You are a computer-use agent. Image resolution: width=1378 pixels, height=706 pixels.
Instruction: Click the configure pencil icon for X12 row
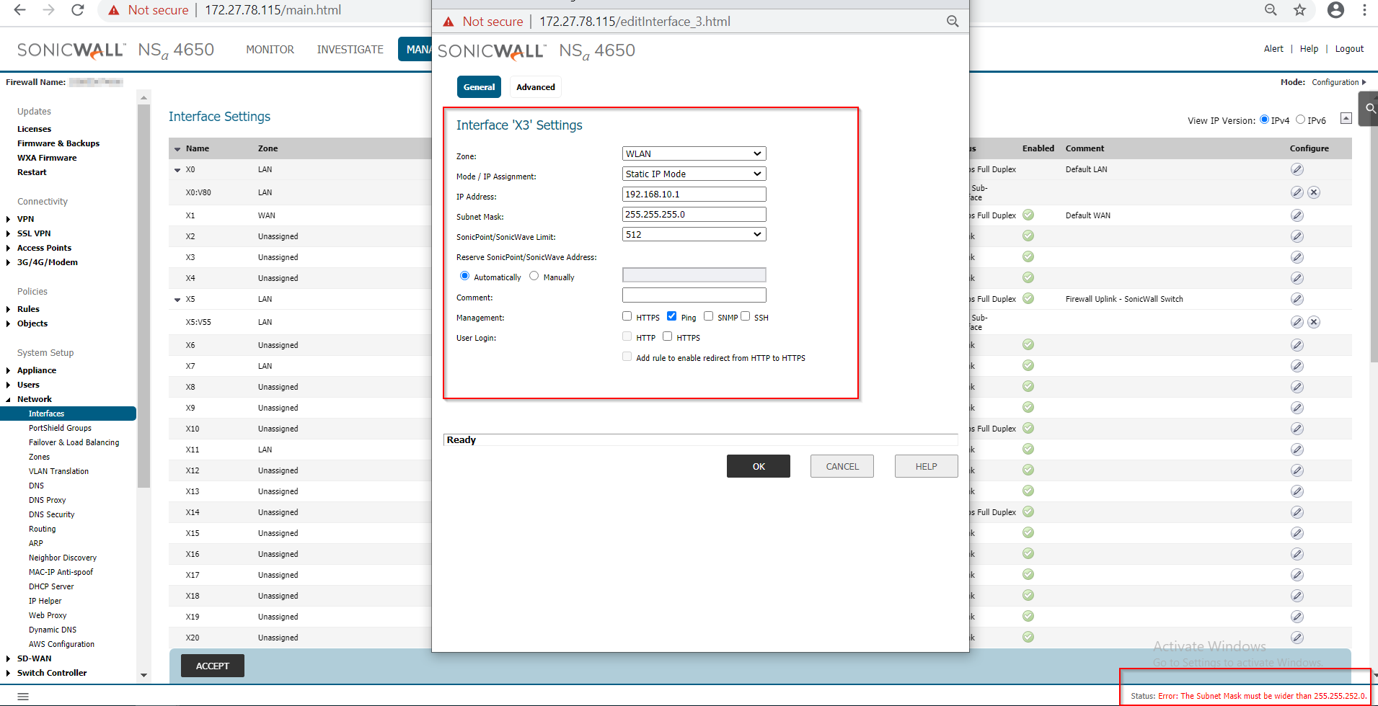click(1297, 470)
